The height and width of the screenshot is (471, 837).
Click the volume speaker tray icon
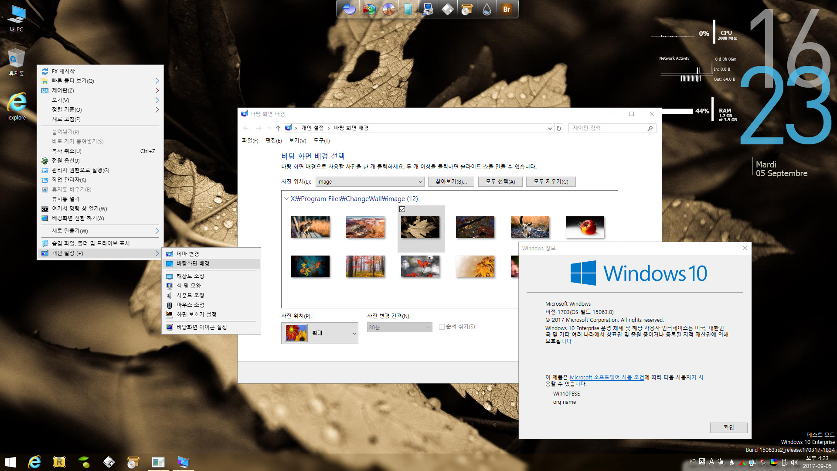click(x=794, y=462)
